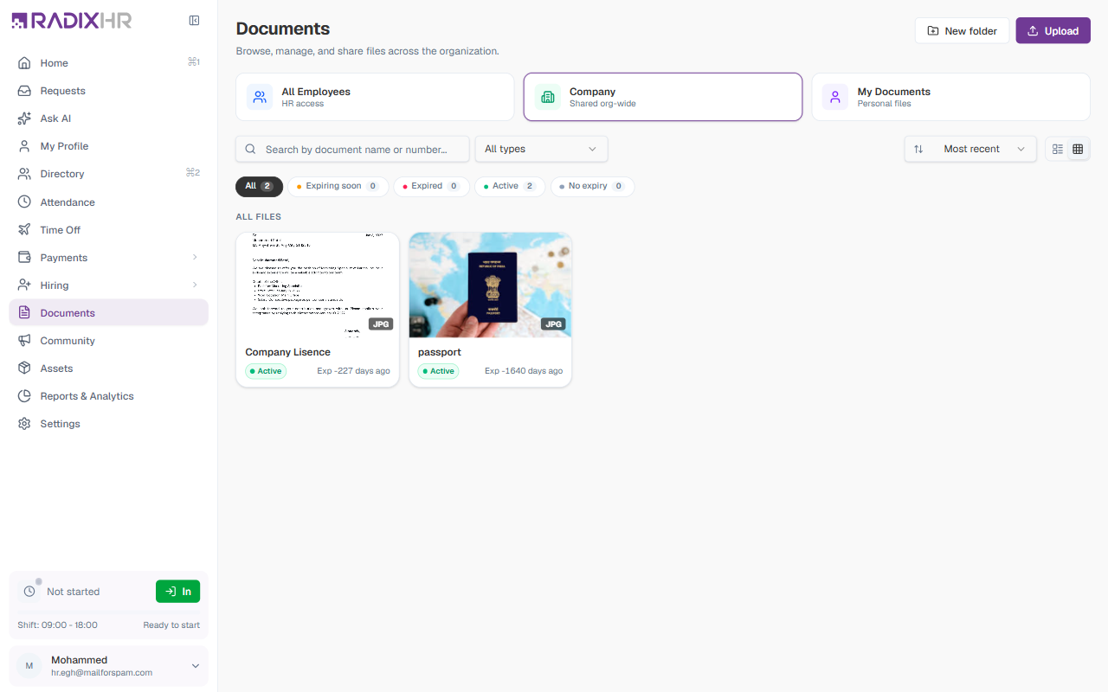
Task: Click the Payments wallet icon
Action: [x=24, y=258]
